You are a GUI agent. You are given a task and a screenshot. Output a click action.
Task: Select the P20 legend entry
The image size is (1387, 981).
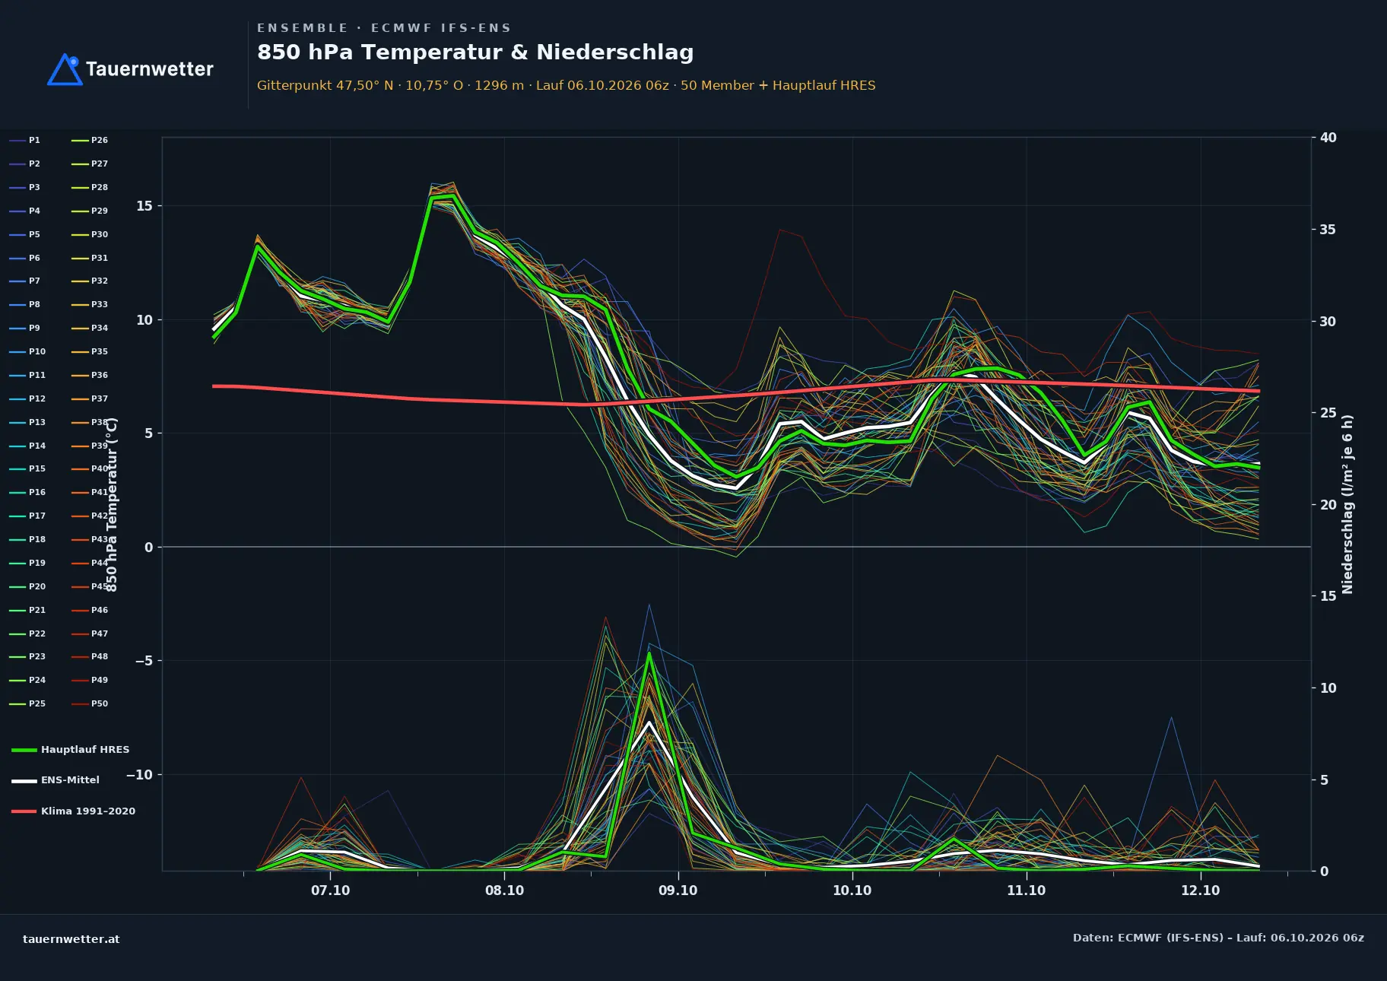click(27, 587)
